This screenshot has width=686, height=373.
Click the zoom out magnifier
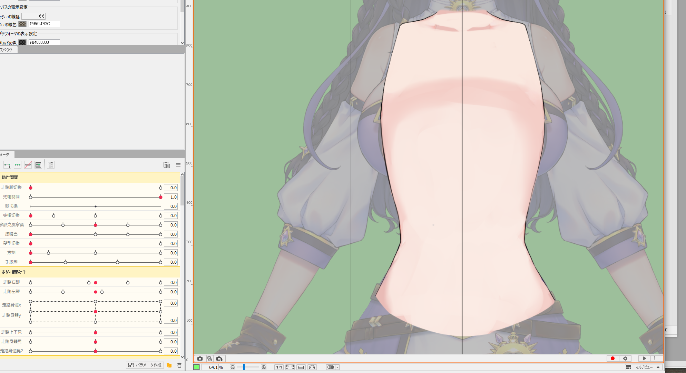(233, 367)
